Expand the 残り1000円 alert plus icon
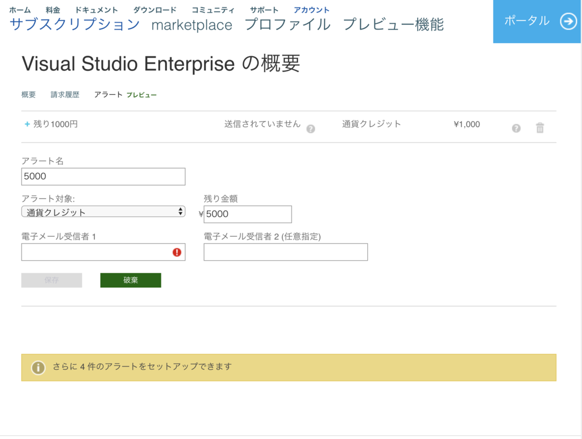The height and width of the screenshot is (439, 582). pos(27,124)
